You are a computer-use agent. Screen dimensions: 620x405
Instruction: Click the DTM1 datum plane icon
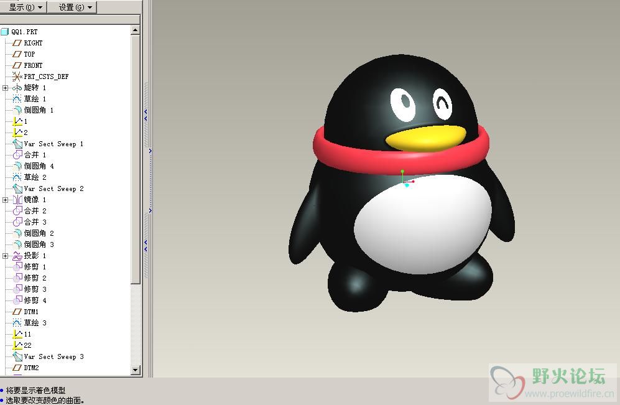(17, 312)
